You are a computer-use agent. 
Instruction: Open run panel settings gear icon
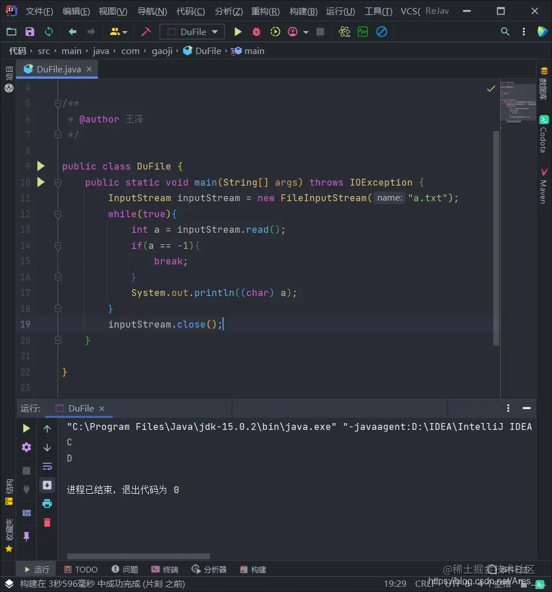[26, 447]
